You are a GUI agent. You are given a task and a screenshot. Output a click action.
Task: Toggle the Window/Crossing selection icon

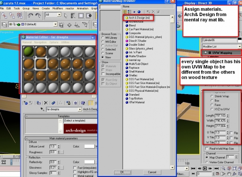[x=89, y=16]
